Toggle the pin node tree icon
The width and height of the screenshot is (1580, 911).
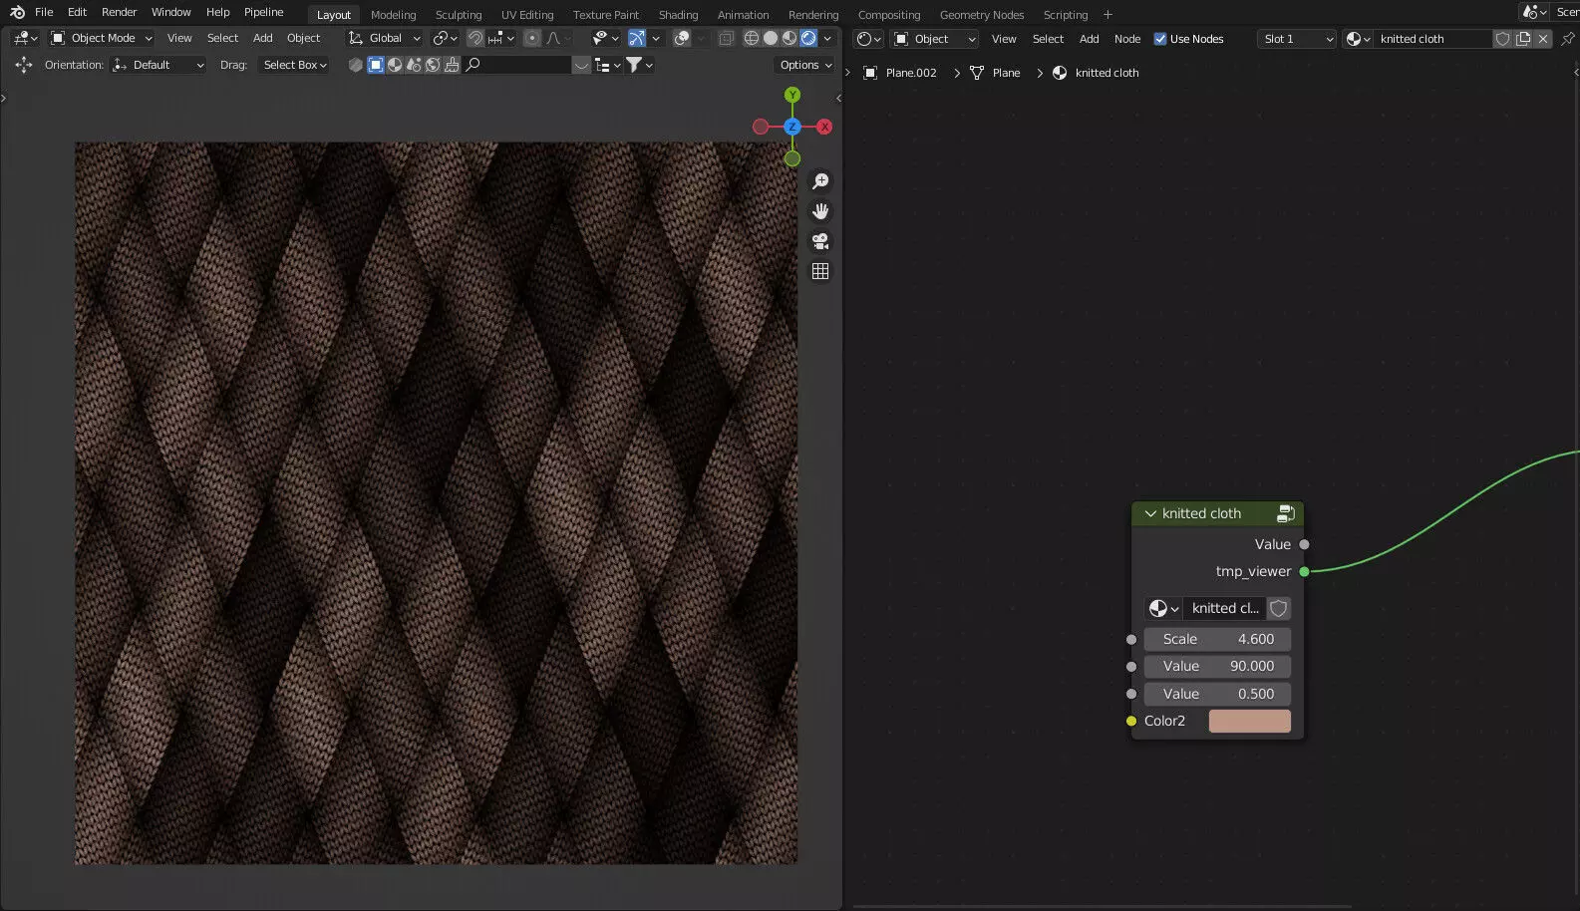(x=1568, y=39)
